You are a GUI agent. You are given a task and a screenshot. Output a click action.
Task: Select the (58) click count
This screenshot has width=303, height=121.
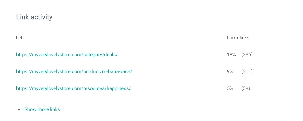[x=245, y=89]
